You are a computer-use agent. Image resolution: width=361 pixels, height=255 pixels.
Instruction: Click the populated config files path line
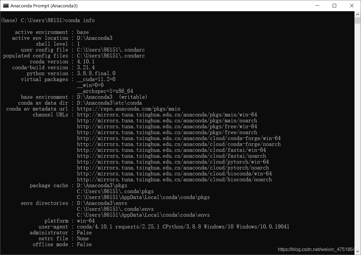click(74, 56)
